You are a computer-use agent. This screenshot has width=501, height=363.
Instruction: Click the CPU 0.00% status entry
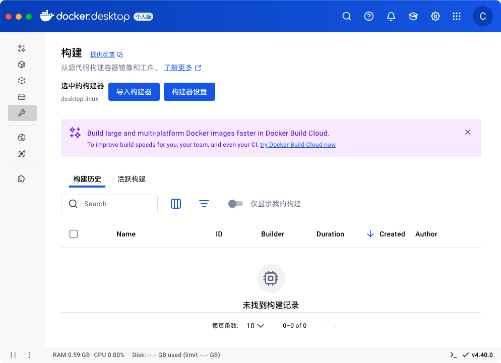tap(109, 355)
